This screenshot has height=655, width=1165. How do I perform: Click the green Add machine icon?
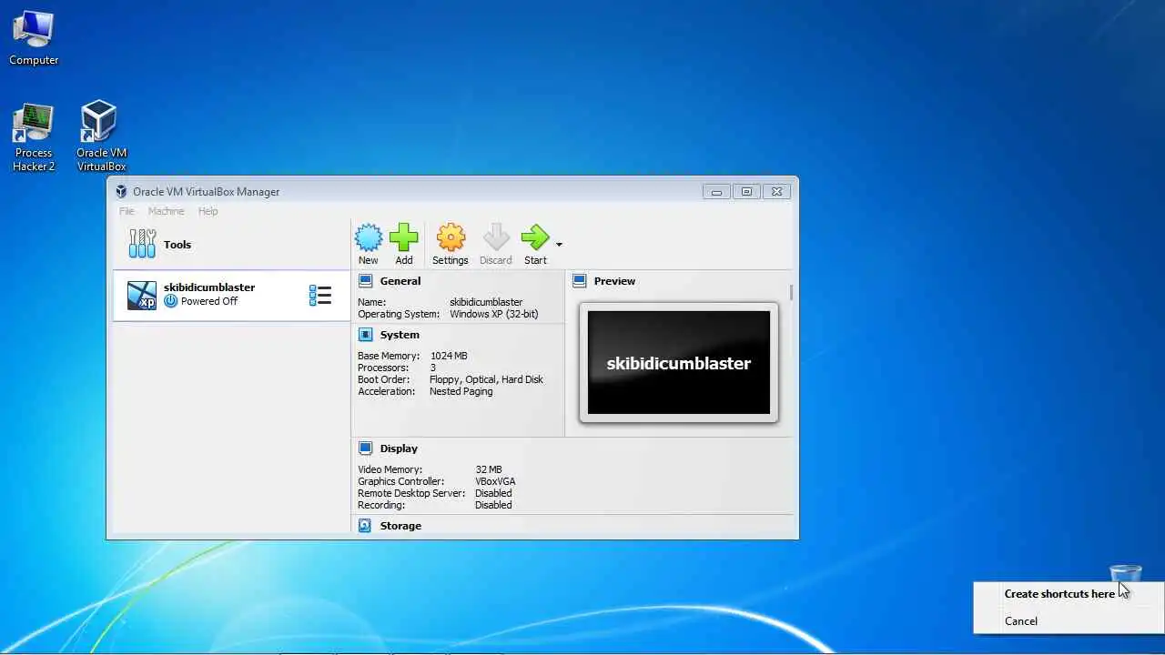click(404, 238)
